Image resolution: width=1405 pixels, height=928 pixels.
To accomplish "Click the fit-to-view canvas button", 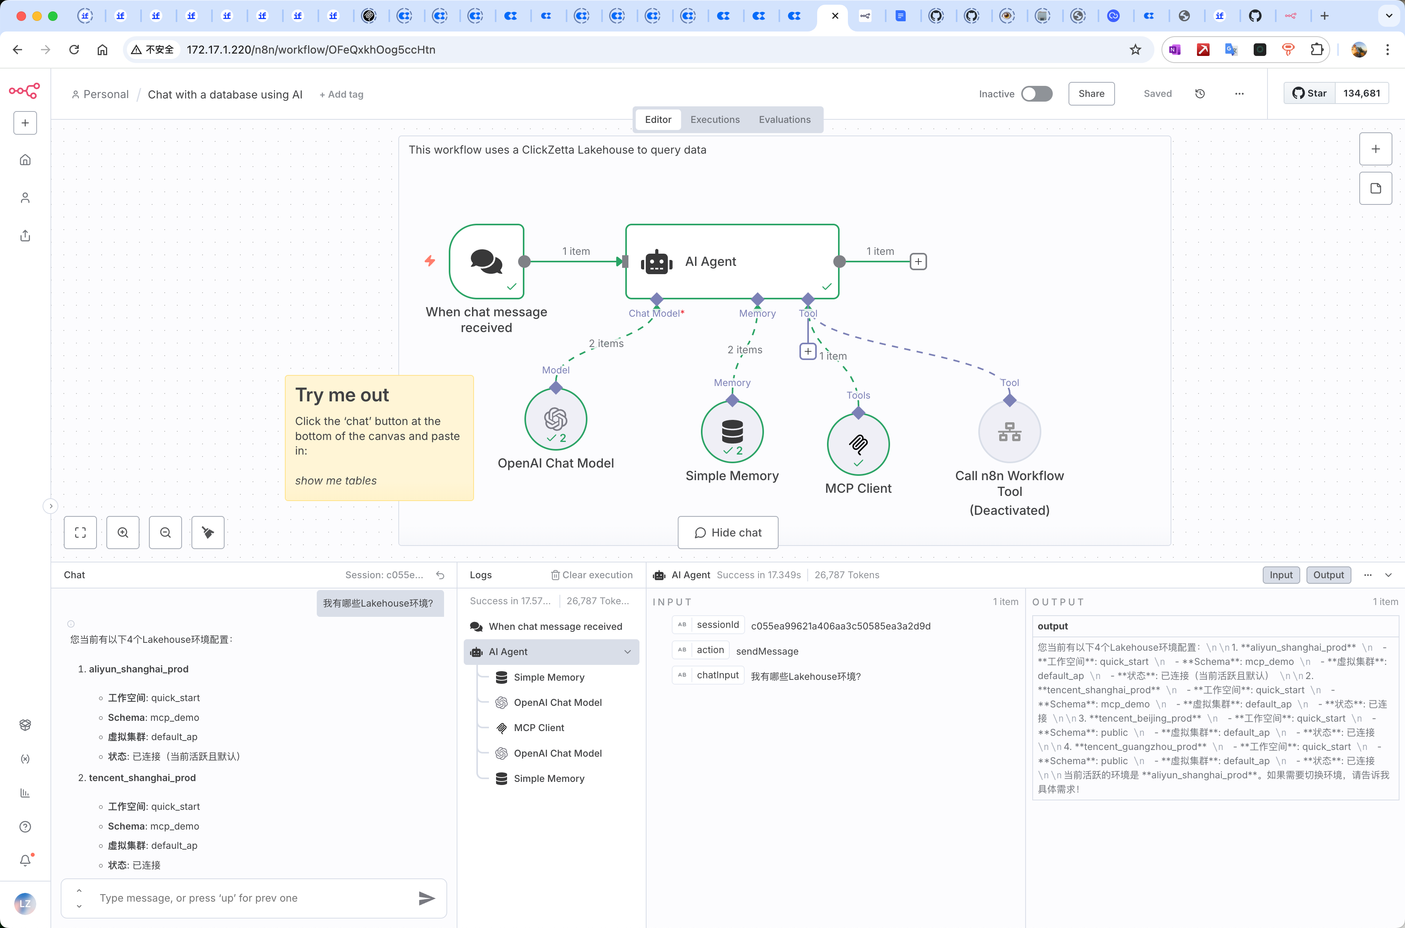I will 80,533.
